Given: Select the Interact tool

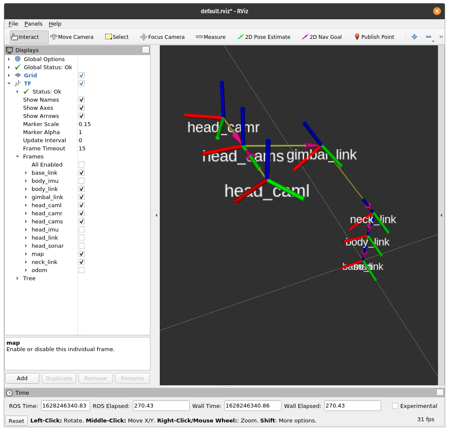Looking at the screenshot, I should tap(29, 37).
